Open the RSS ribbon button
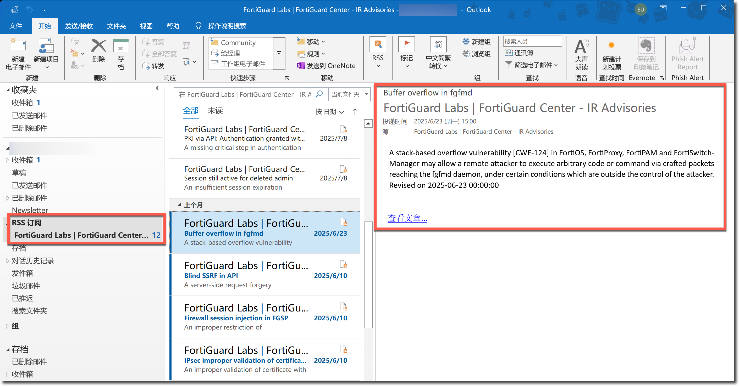This screenshot has width=739, height=386. click(378, 53)
